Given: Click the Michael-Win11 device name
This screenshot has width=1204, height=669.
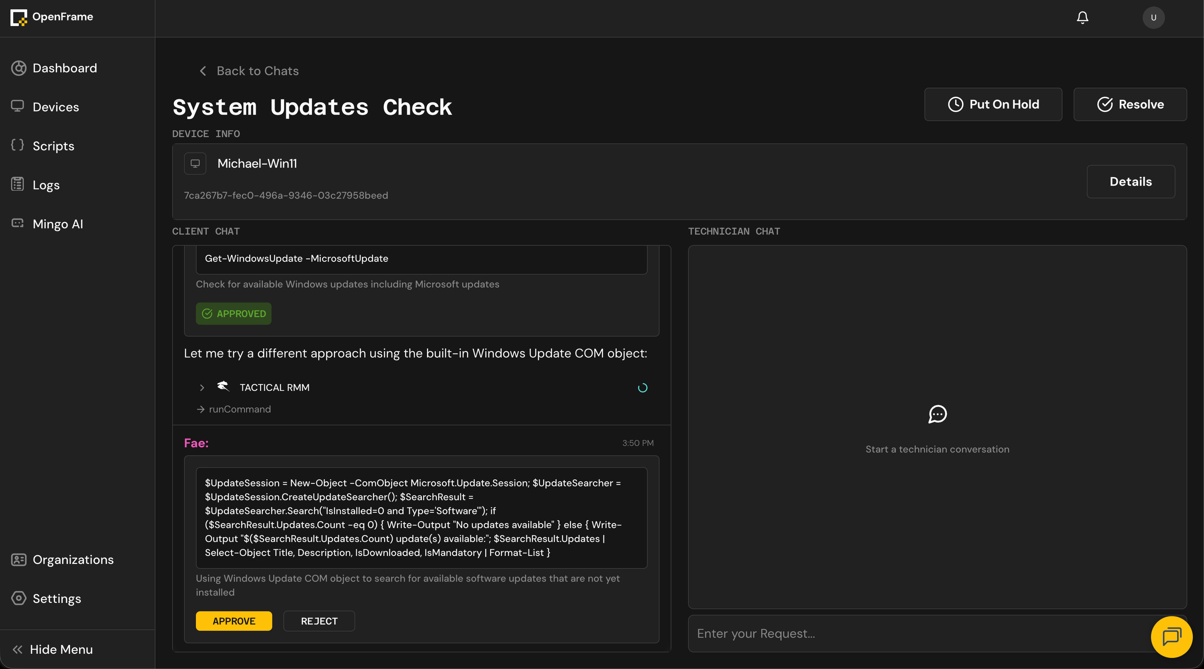Looking at the screenshot, I should click(257, 164).
